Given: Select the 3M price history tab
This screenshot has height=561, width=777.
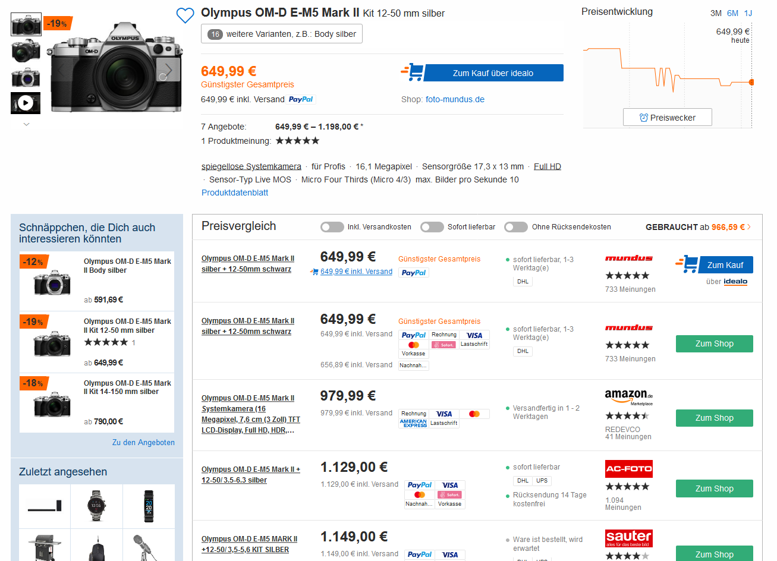Looking at the screenshot, I should pyautogui.click(x=716, y=13).
